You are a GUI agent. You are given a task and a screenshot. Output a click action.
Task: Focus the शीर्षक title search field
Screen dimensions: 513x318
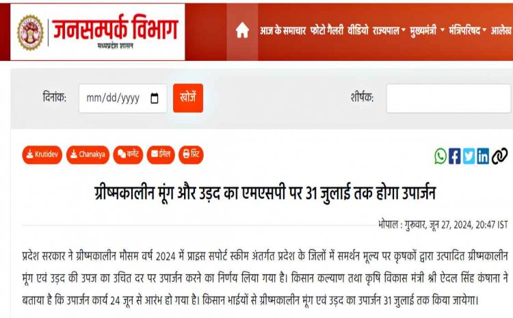449,98
